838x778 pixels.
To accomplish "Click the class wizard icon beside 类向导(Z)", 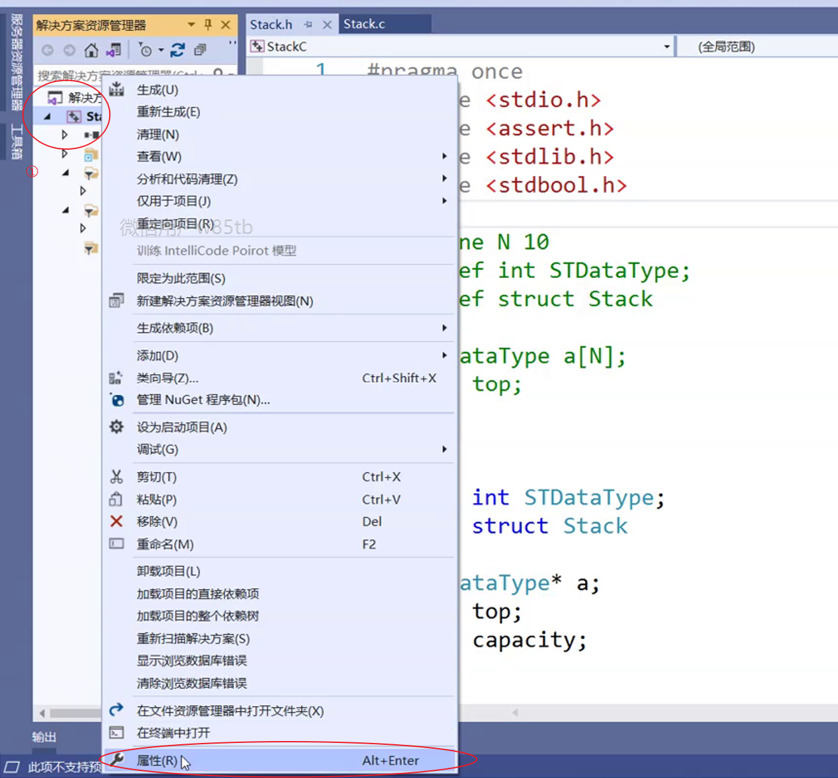I will click(116, 378).
